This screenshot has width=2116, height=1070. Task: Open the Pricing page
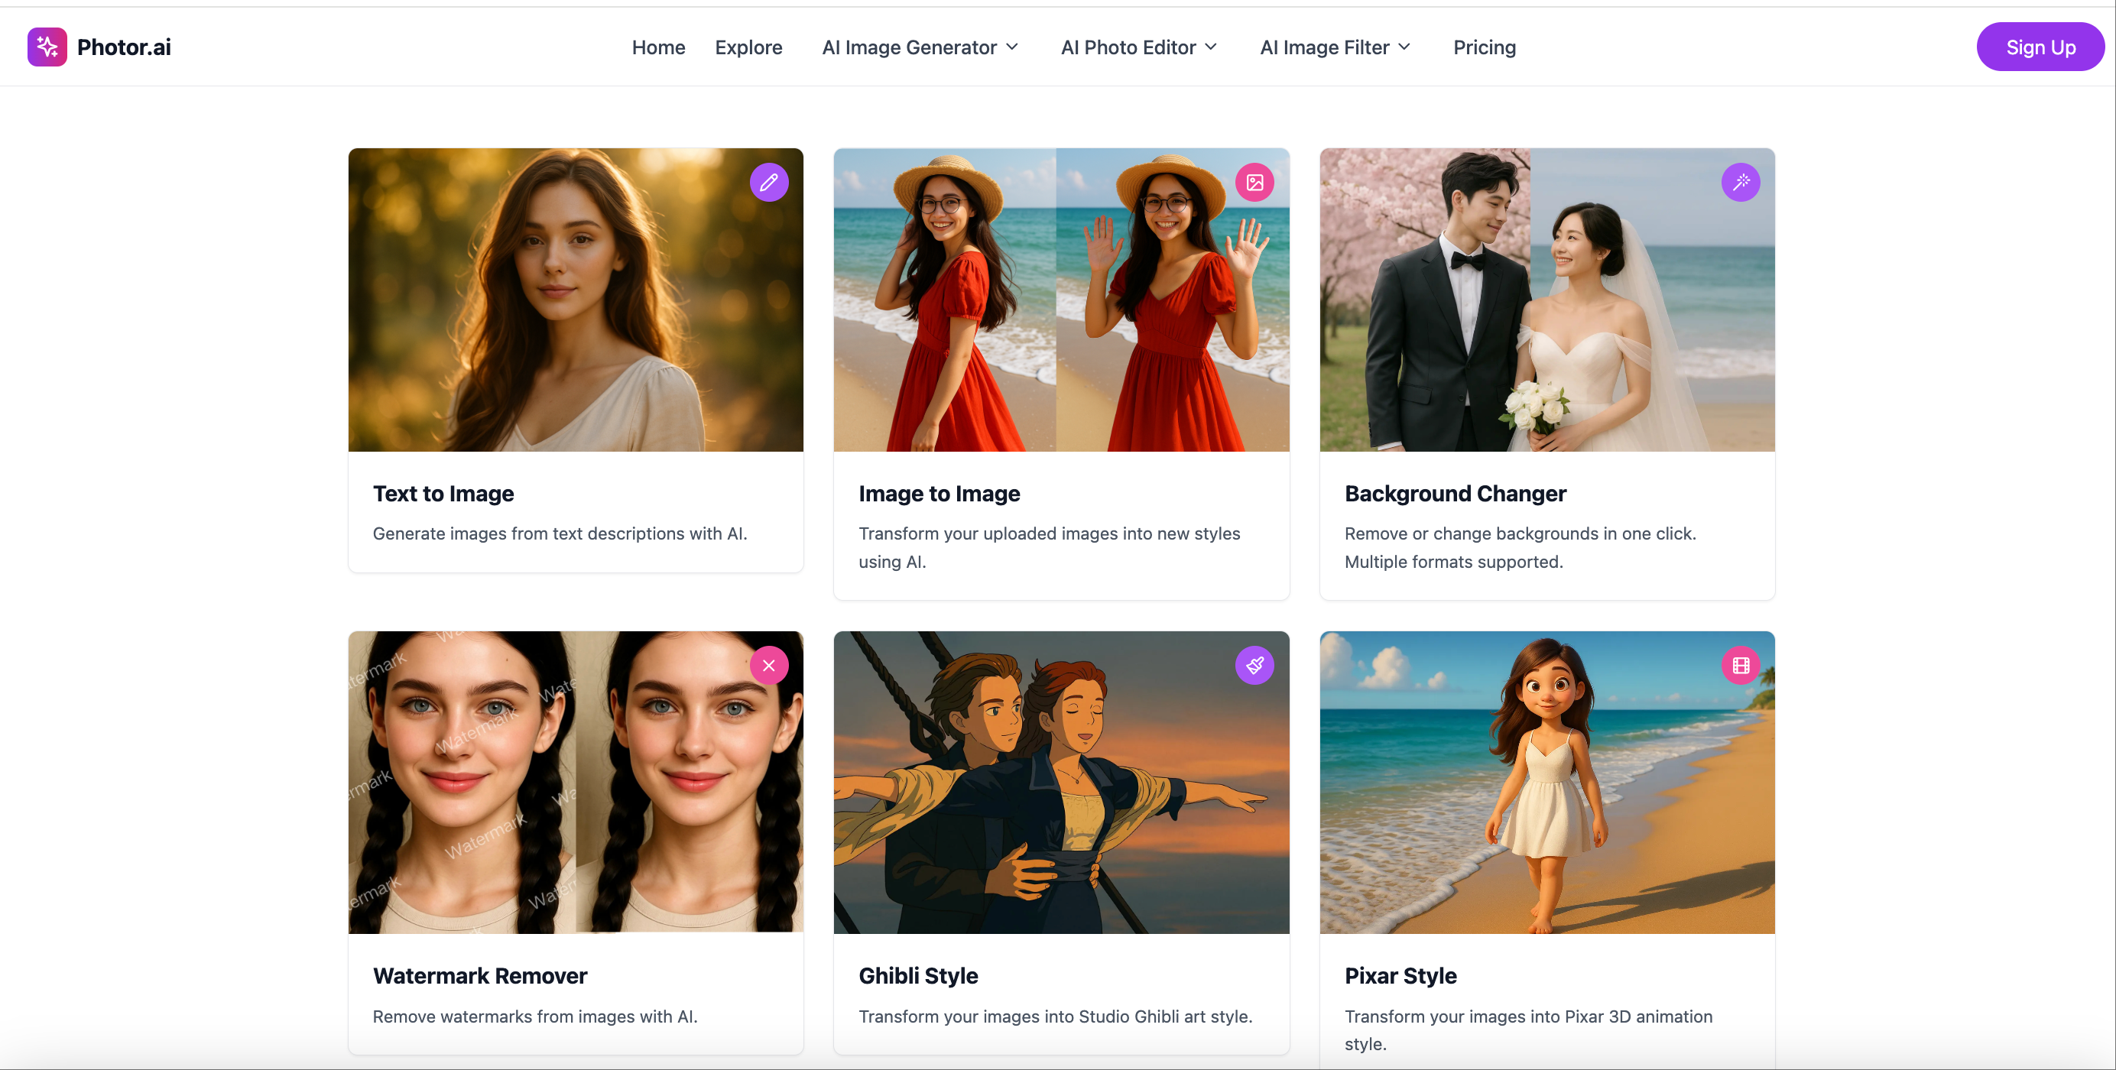[x=1484, y=47]
